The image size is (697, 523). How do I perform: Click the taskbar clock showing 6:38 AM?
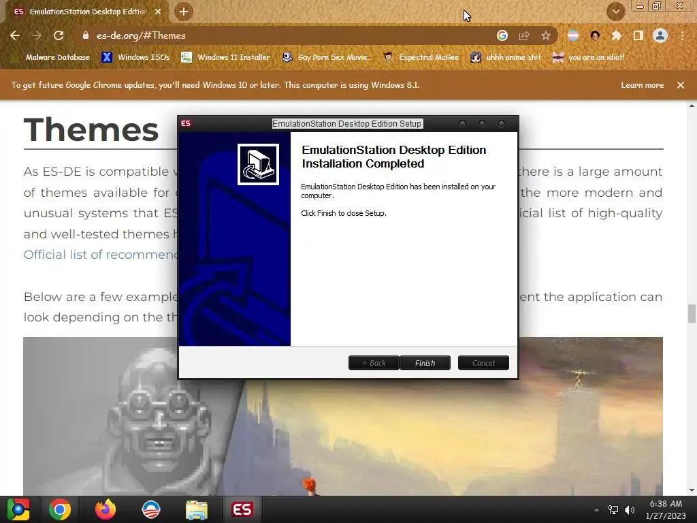coord(666,509)
